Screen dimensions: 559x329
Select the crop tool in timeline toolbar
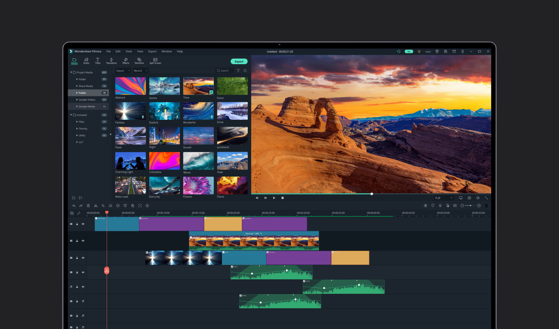pos(103,206)
